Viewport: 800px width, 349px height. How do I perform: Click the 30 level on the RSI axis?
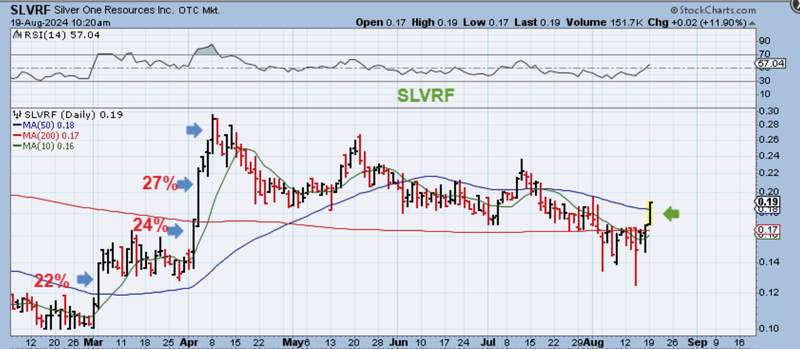coord(764,81)
